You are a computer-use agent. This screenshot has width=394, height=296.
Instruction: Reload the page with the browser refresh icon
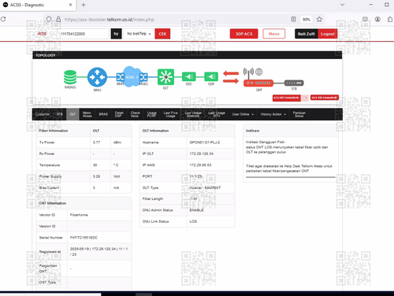(3, 19)
